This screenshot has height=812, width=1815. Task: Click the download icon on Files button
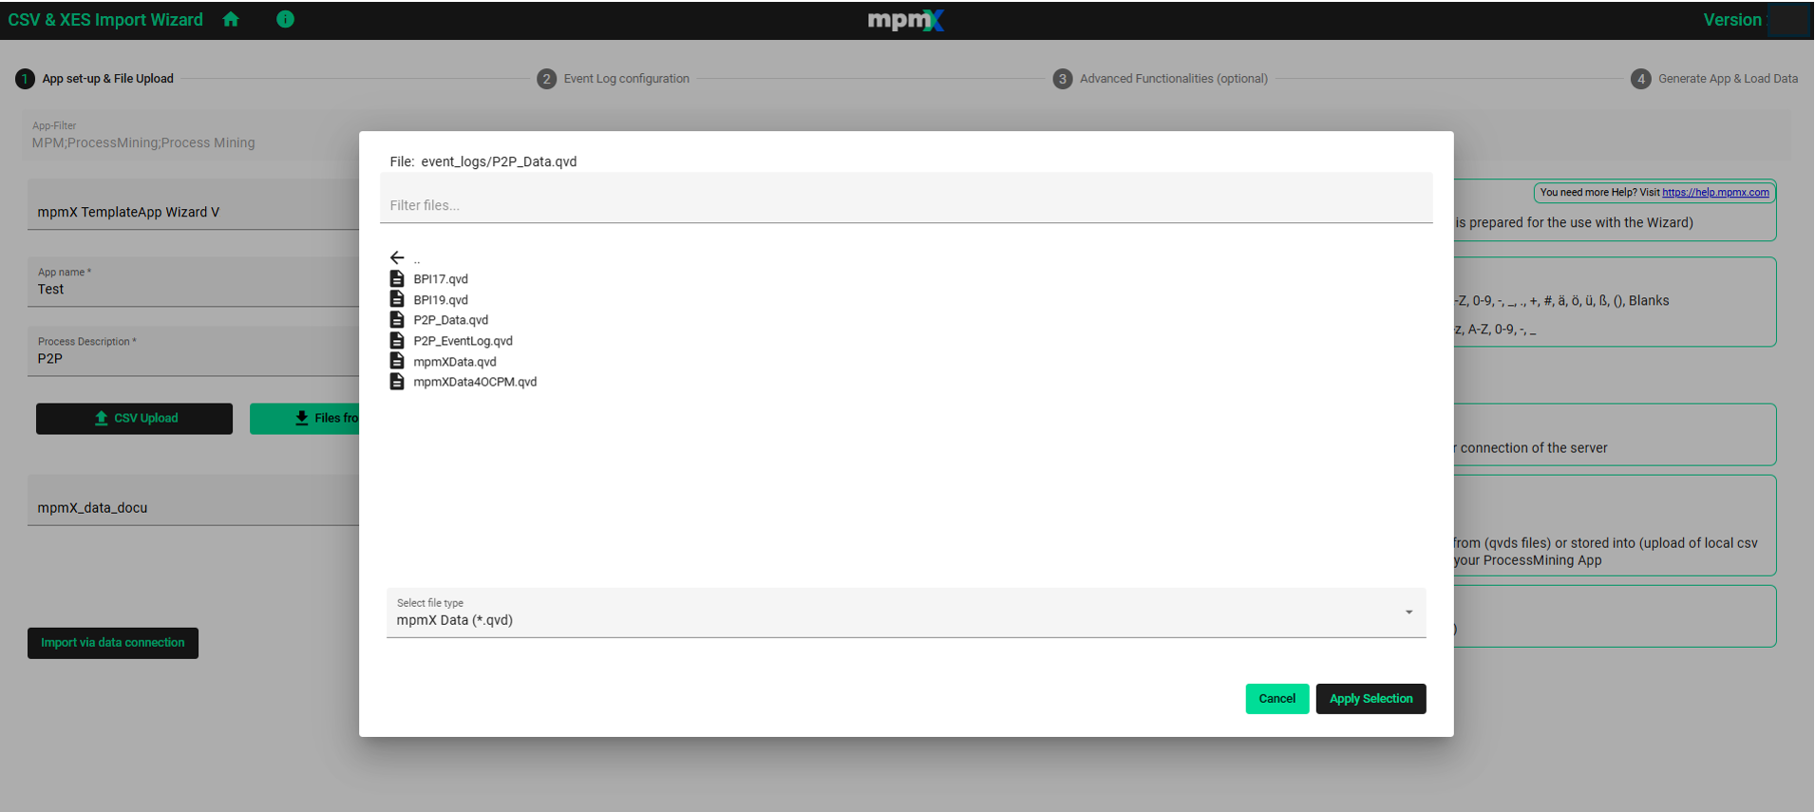point(302,419)
